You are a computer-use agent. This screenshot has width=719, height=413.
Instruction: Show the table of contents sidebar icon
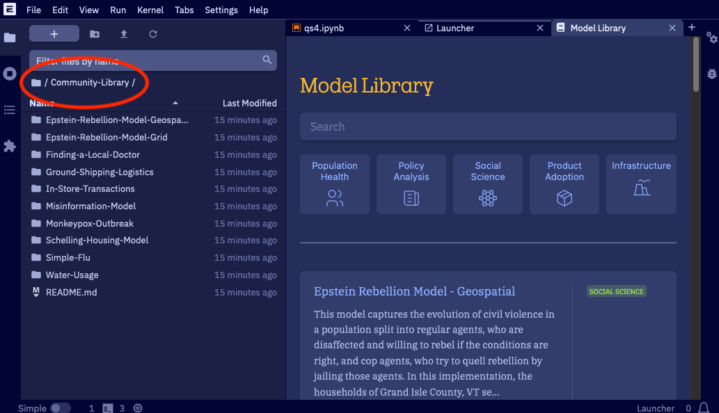point(10,110)
